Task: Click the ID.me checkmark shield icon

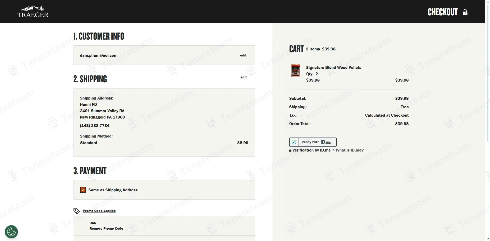Action: [x=294, y=142]
